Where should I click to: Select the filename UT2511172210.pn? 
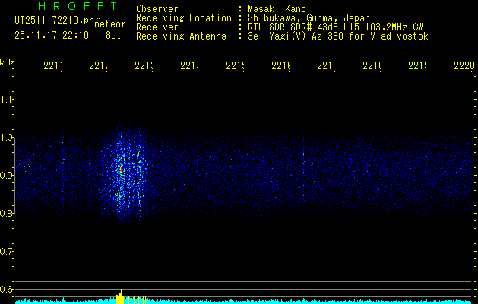tap(54, 21)
